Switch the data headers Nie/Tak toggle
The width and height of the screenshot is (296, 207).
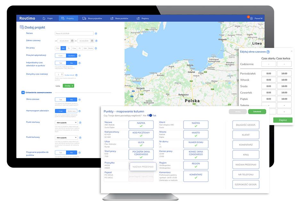point(150,116)
